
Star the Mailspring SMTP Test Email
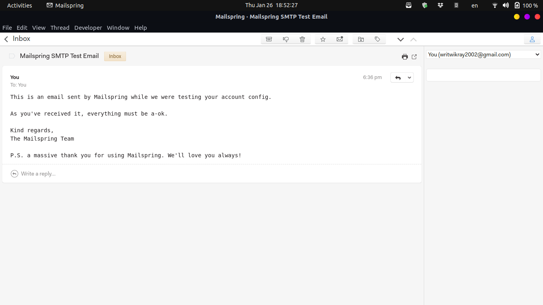[323, 39]
